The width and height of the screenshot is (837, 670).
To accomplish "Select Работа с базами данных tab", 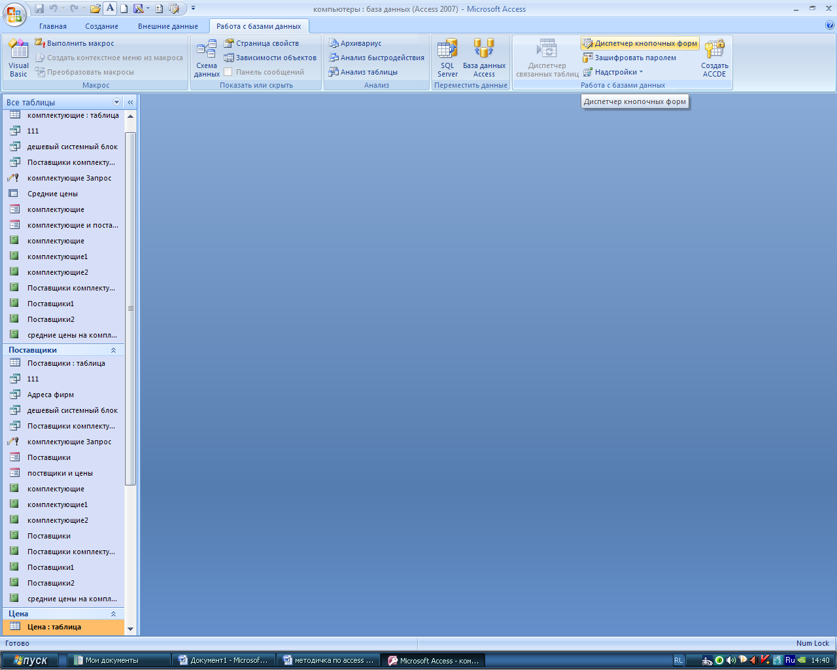I will click(x=259, y=26).
